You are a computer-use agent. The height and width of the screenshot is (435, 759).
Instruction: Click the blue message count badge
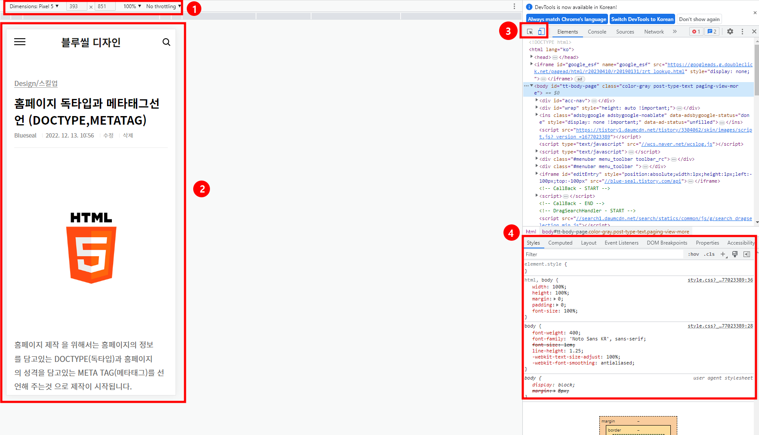tap(712, 31)
